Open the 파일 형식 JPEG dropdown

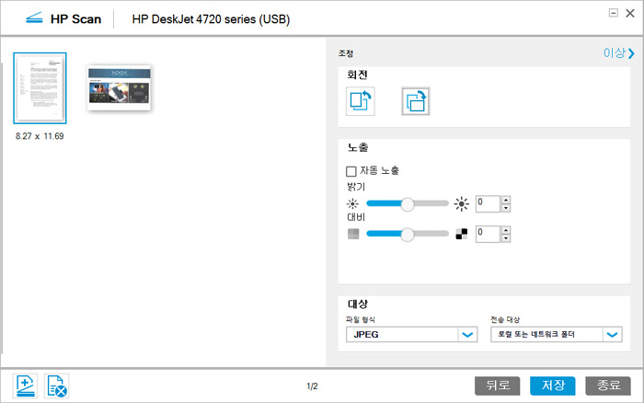coord(468,335)
